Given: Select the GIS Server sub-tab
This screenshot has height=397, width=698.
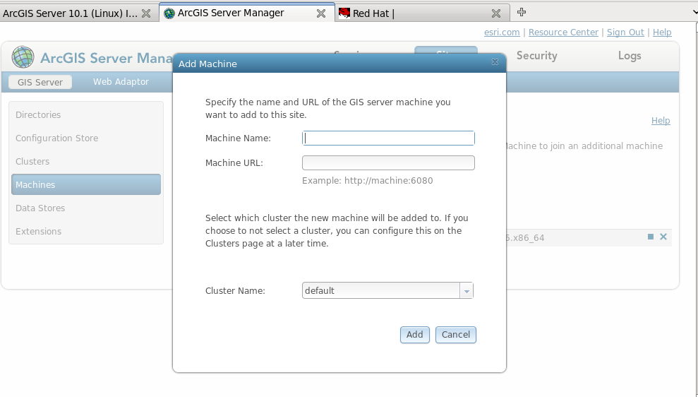Looking at the screenshot, I should (40, 82).
